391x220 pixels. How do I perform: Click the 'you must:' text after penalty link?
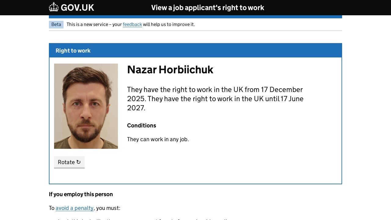[108, 208]
